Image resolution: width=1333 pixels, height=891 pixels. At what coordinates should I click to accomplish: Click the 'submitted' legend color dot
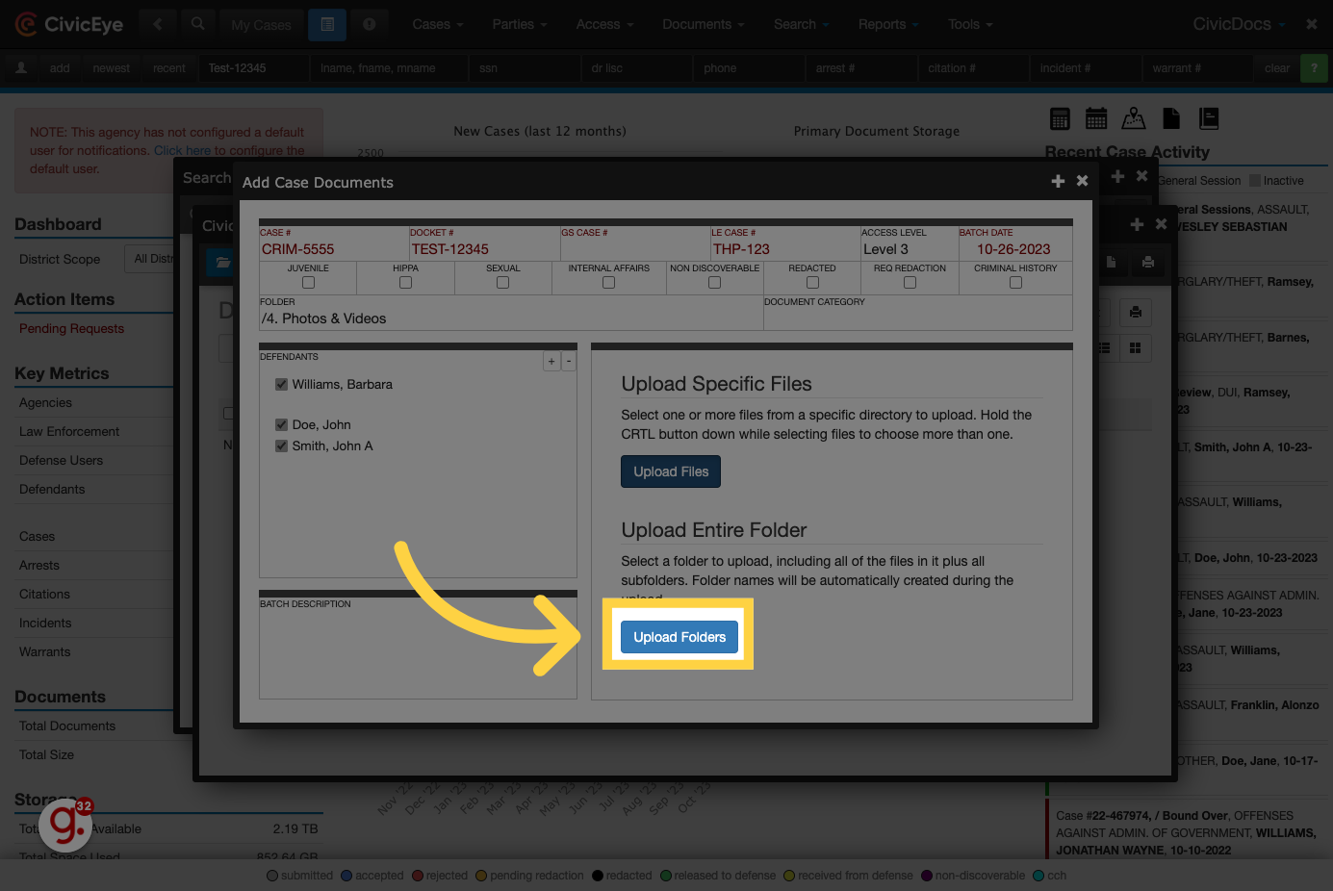coord(272,876)
